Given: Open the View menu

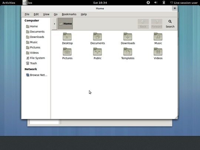Looking at the screenshot, I should [46, 14].
